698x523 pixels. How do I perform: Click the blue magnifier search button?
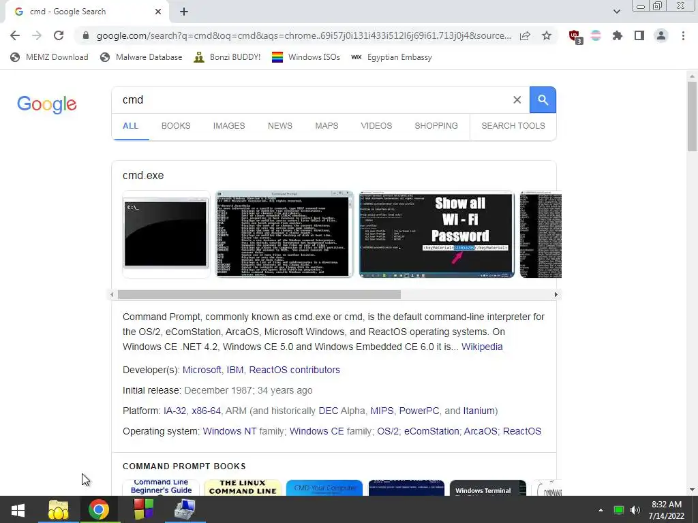coord(543,99)
